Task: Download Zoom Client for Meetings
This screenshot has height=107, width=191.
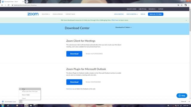Action: tap(74, 54)
